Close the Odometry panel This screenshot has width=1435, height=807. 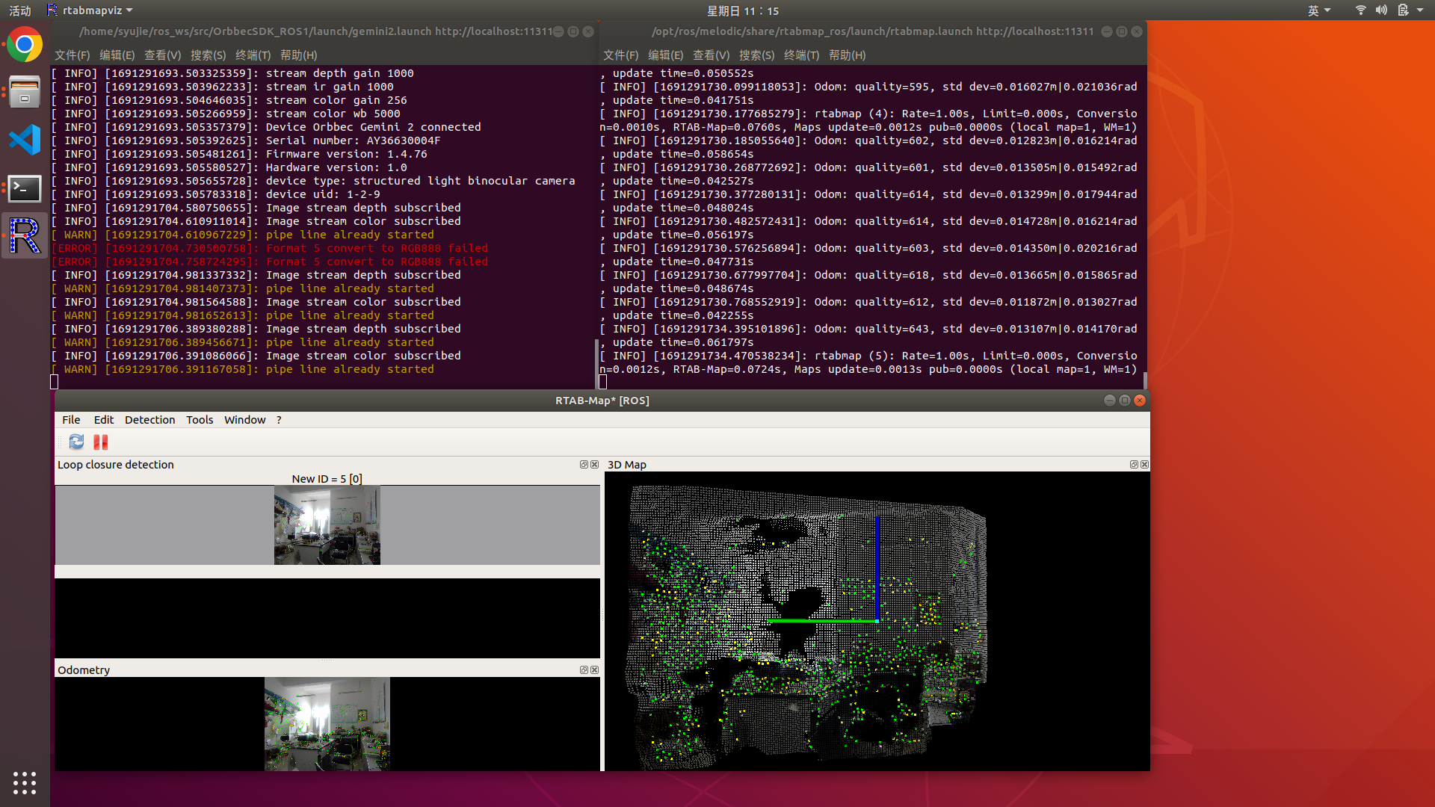pyautogui.click(x=595, y=670)
